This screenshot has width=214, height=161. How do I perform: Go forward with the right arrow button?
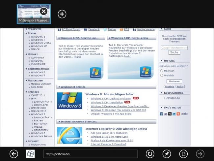coord(200,154)
